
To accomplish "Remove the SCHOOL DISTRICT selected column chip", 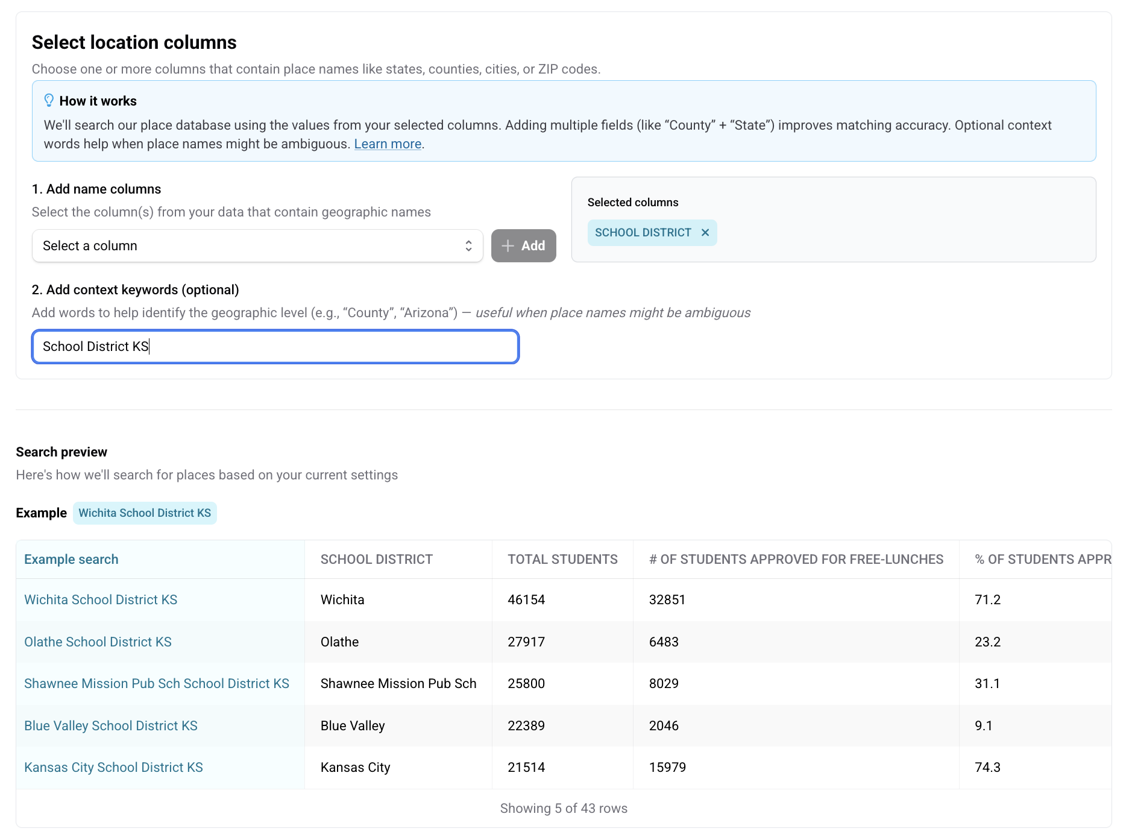I will pyautogui.click(x=705, y=233).
